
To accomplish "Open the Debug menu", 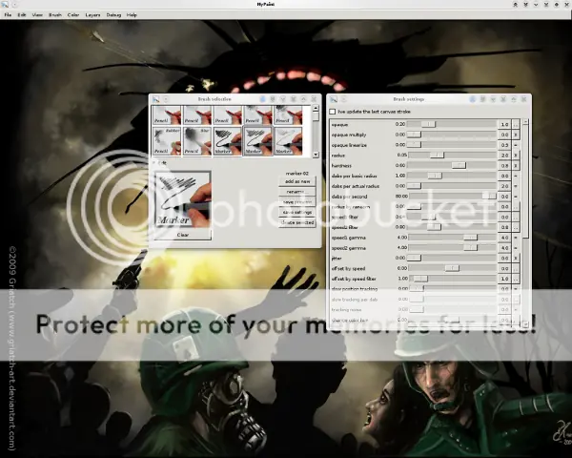I will tap(113, 15).
